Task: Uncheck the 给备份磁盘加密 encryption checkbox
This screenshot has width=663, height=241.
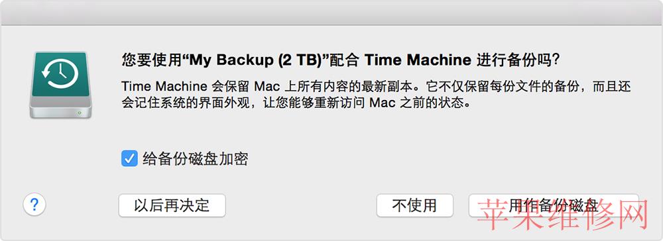Action: pyautogui.click(x=129, y=159)
